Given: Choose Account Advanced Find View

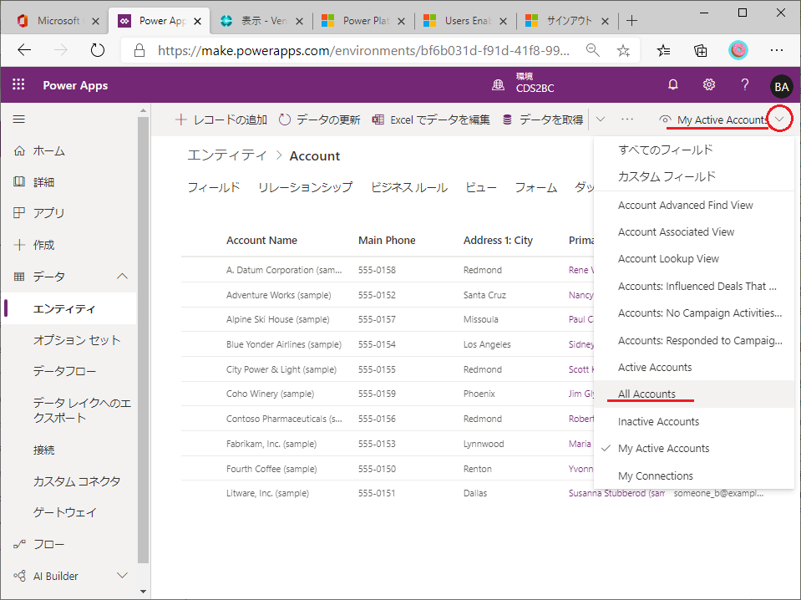Looking at the screenshot, I should [694, 205].
